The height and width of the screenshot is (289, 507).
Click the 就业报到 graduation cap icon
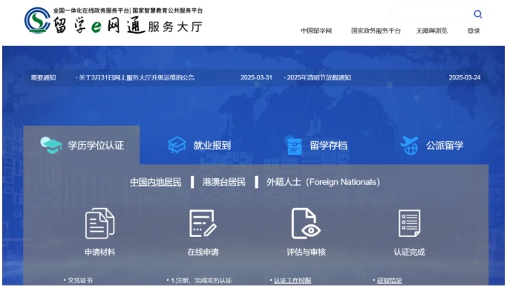(x=177, y=145)
